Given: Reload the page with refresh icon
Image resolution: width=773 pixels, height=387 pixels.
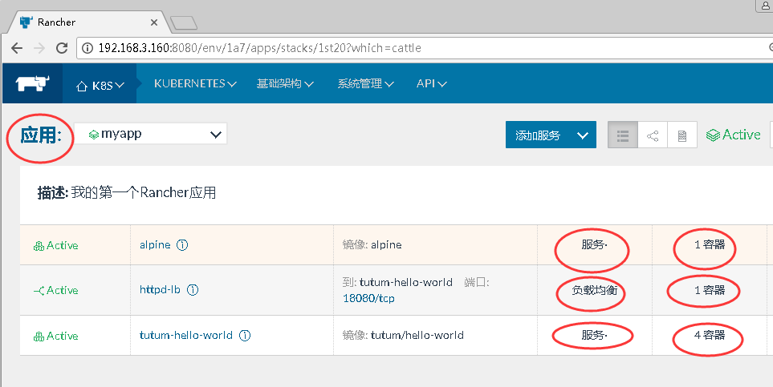Looking at the screenshot, I should click(x=62, y=48).
